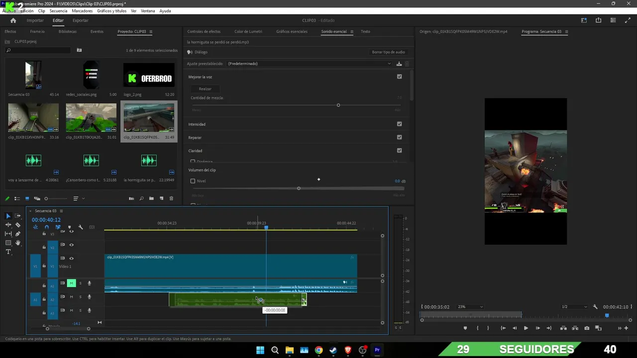Image resolution: width=637 pixels, height=358 pixels.
Task: Select the Hand tool
Action: 18,243
